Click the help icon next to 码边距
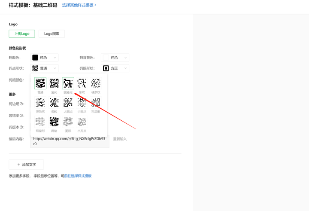This screenshot has height=211, width=309. pos(21,104)
